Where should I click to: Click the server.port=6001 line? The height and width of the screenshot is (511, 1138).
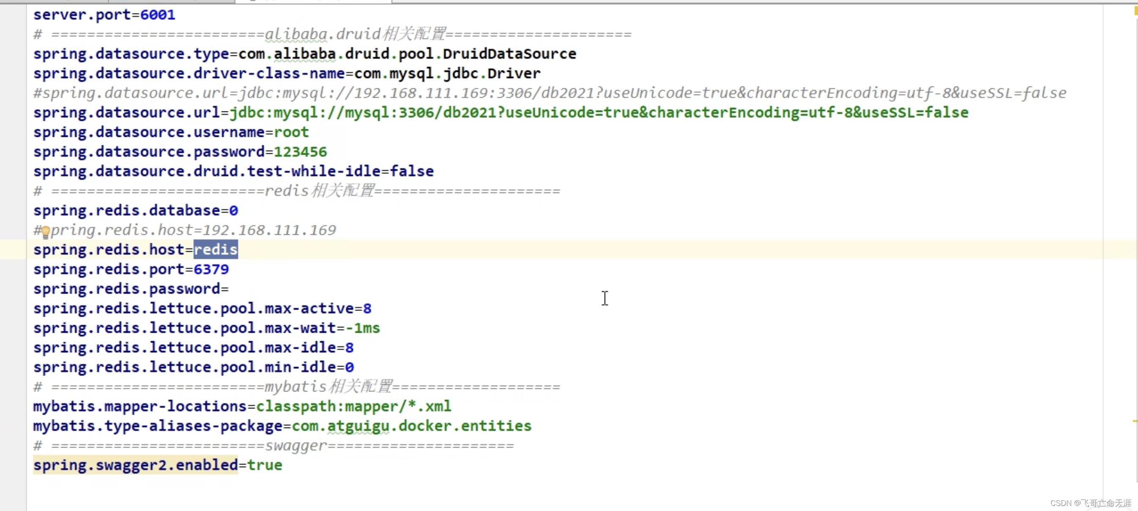[x=104, y=15]
